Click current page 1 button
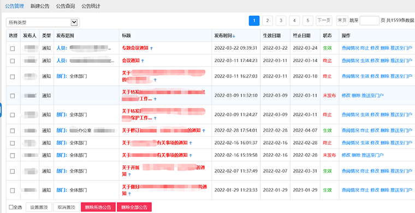 254,21
